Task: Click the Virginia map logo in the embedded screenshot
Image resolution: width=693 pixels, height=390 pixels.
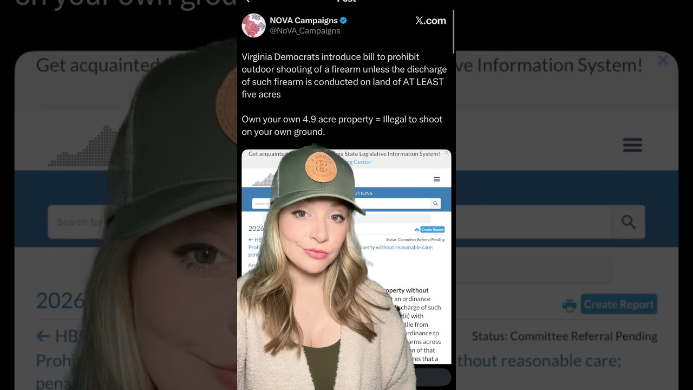Action: pyautogui.click(x=265, y=179)
